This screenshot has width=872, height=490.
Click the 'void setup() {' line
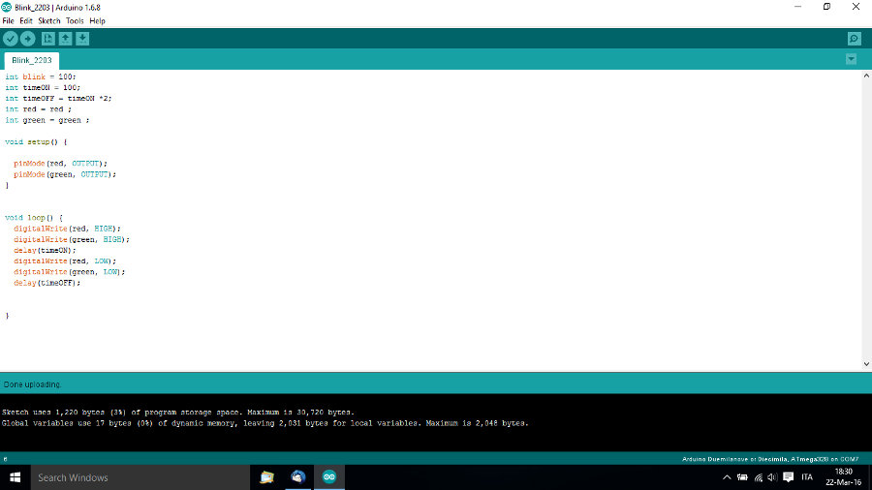pyautogui.click(x=36, y=141)
